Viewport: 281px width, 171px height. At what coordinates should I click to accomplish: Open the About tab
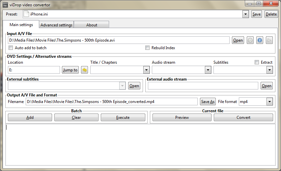tap(92, 25)
